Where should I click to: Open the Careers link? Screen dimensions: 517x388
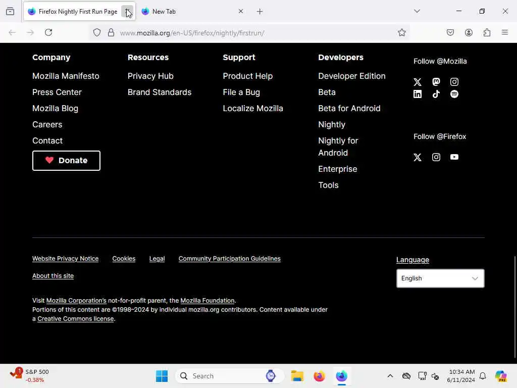(x=47, y=124)
